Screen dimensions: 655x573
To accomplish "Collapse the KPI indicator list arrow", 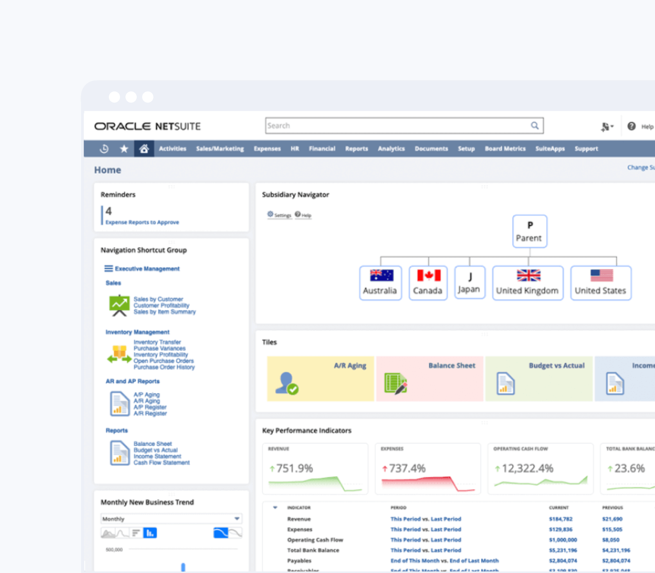I will pos(275,508).
